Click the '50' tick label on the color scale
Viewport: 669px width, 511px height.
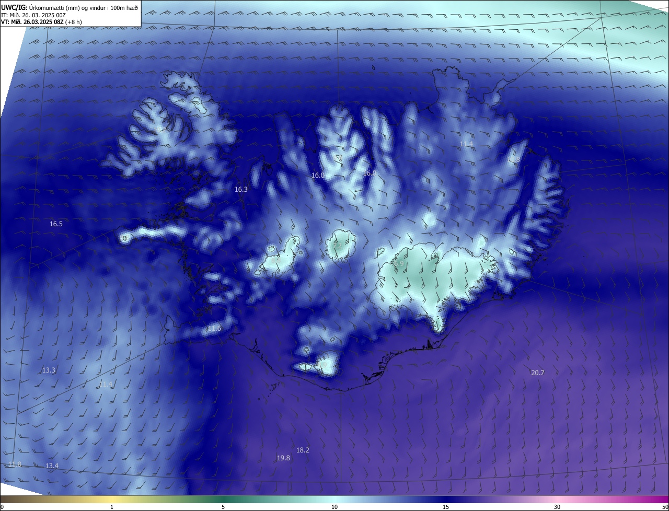[665, 507]
